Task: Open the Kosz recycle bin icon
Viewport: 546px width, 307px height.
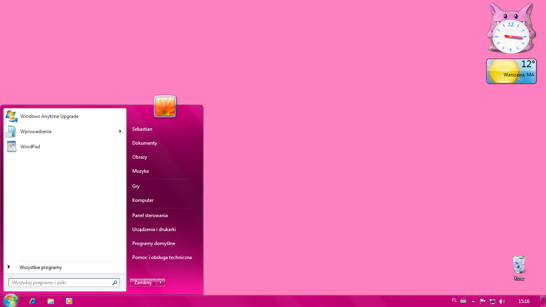Action: [519, 265]
